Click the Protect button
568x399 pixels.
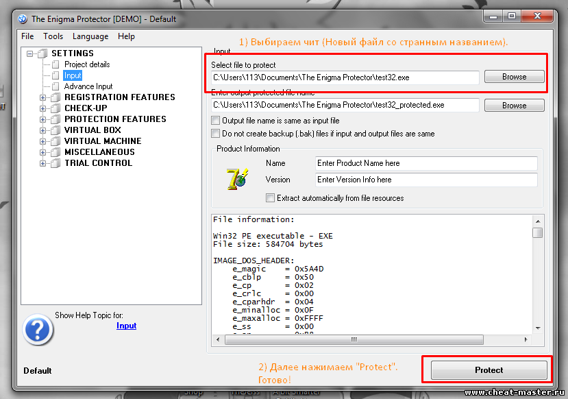tap(489, 370)
